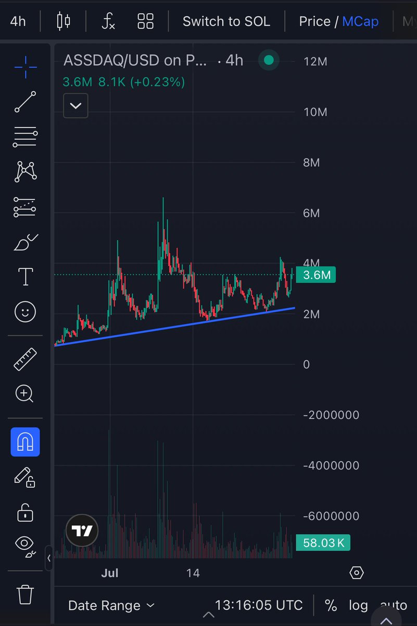Image resolution: width=417 pixels, height=626 pixels.
Task: Select the Text annotation tool
Action: 24,276
